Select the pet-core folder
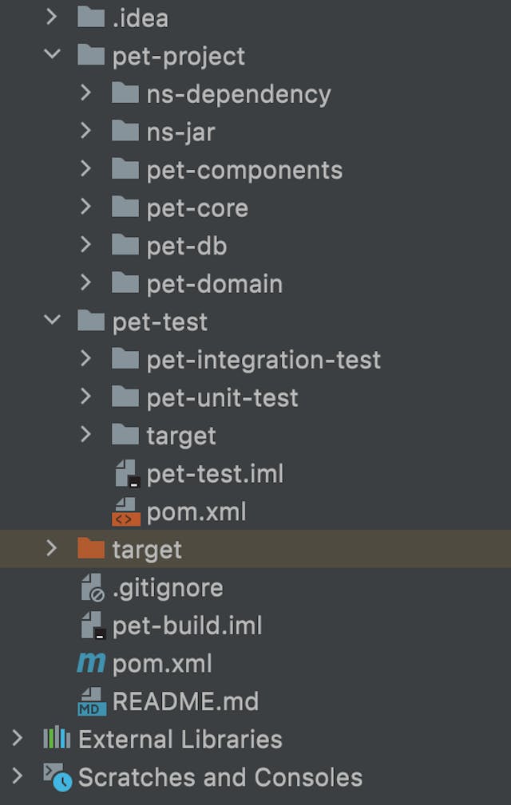511x805 pixels. (196, 208)
